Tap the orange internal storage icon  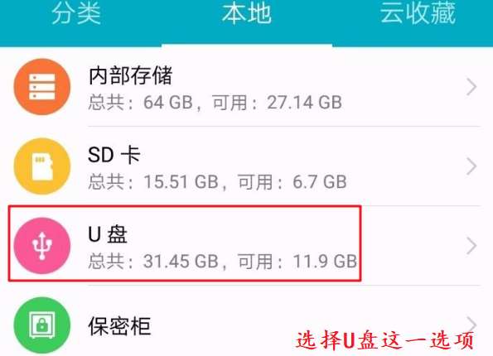[41, 87]
